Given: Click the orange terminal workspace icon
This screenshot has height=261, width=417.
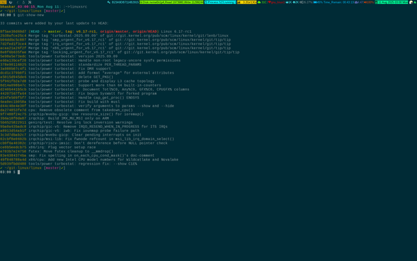Looking at the screenshot, I should pos(3,2).
